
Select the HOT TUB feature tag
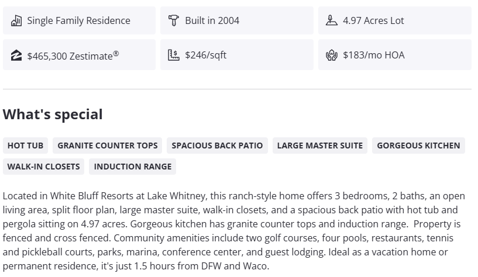click(x=25, y=146)
